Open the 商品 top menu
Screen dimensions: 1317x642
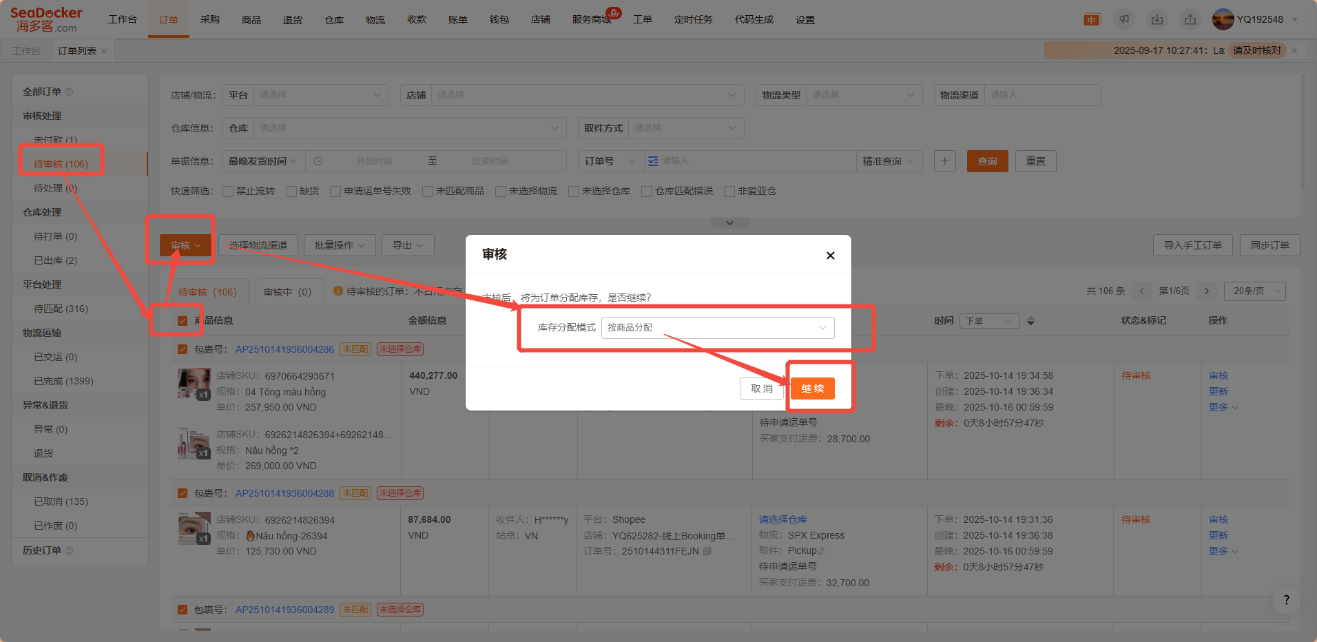(x=251, y=20)
